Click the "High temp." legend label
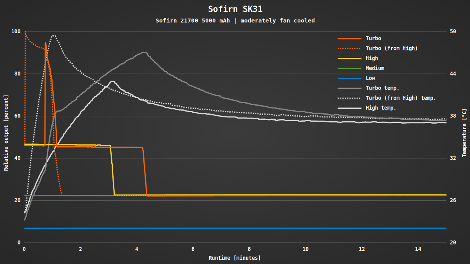The image size is (470, 264). pyautogui.click(x=381, y=108)
